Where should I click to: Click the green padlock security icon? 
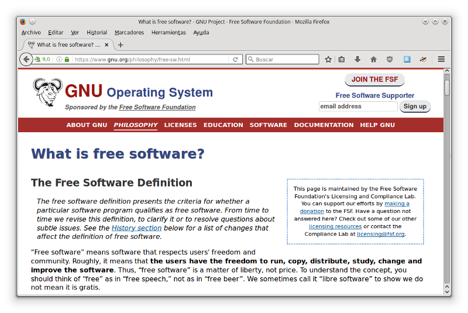click(x=67, y=59)
